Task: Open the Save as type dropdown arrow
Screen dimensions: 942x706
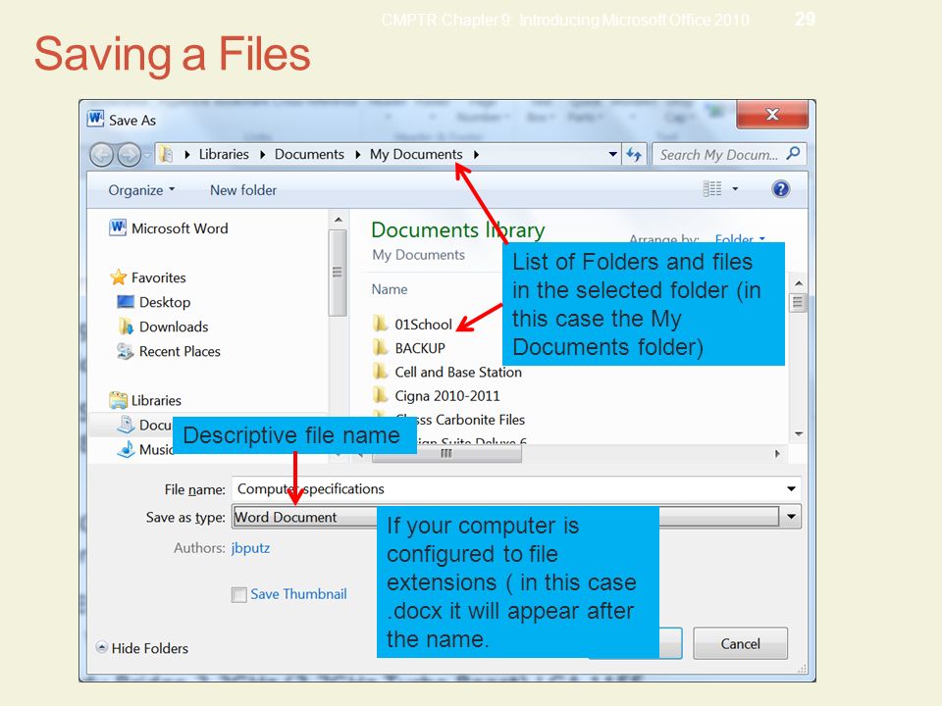Action: click(791, 517)
